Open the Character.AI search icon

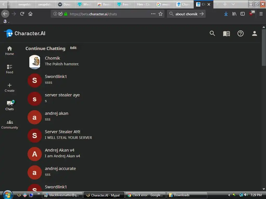(x=212, y=33)
